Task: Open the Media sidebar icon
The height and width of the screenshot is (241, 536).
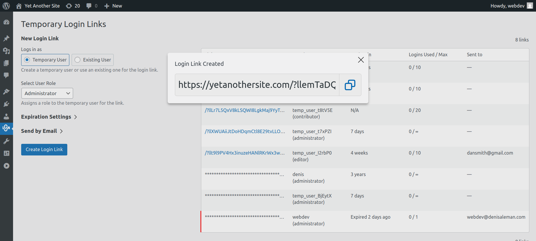Action: coord(6,51)
